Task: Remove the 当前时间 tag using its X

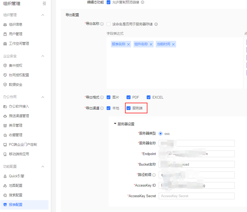Action: click(174, 44)
